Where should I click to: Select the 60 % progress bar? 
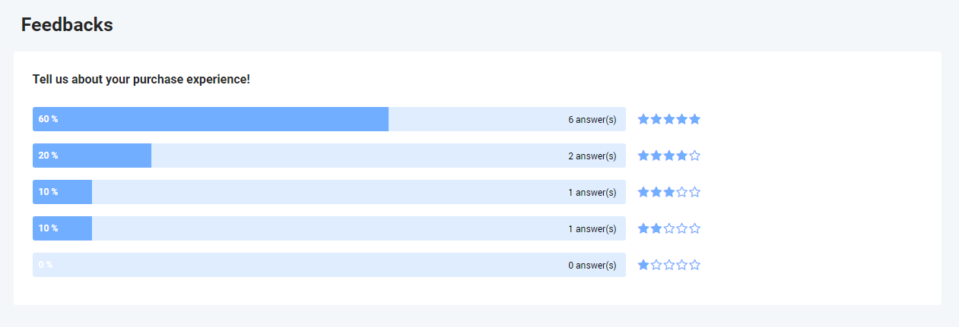(329, 119)
